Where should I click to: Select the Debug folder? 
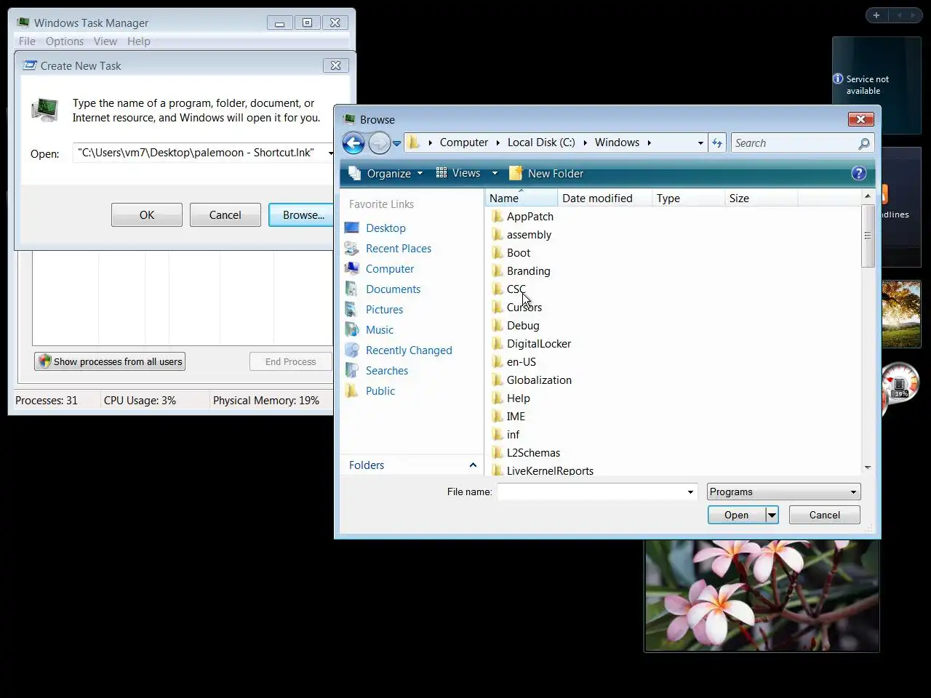(x=523, y=326)
